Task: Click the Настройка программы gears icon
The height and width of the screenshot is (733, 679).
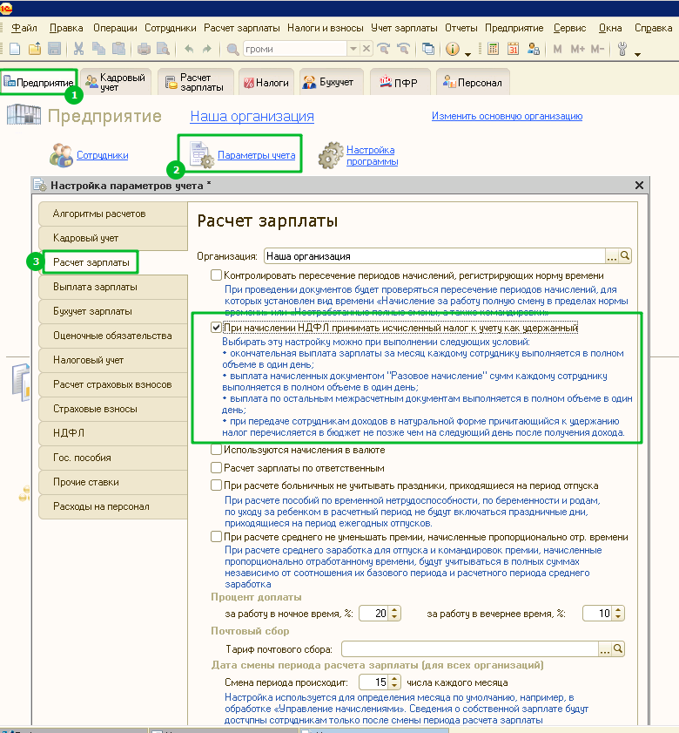Action: (x=331, y=155)
